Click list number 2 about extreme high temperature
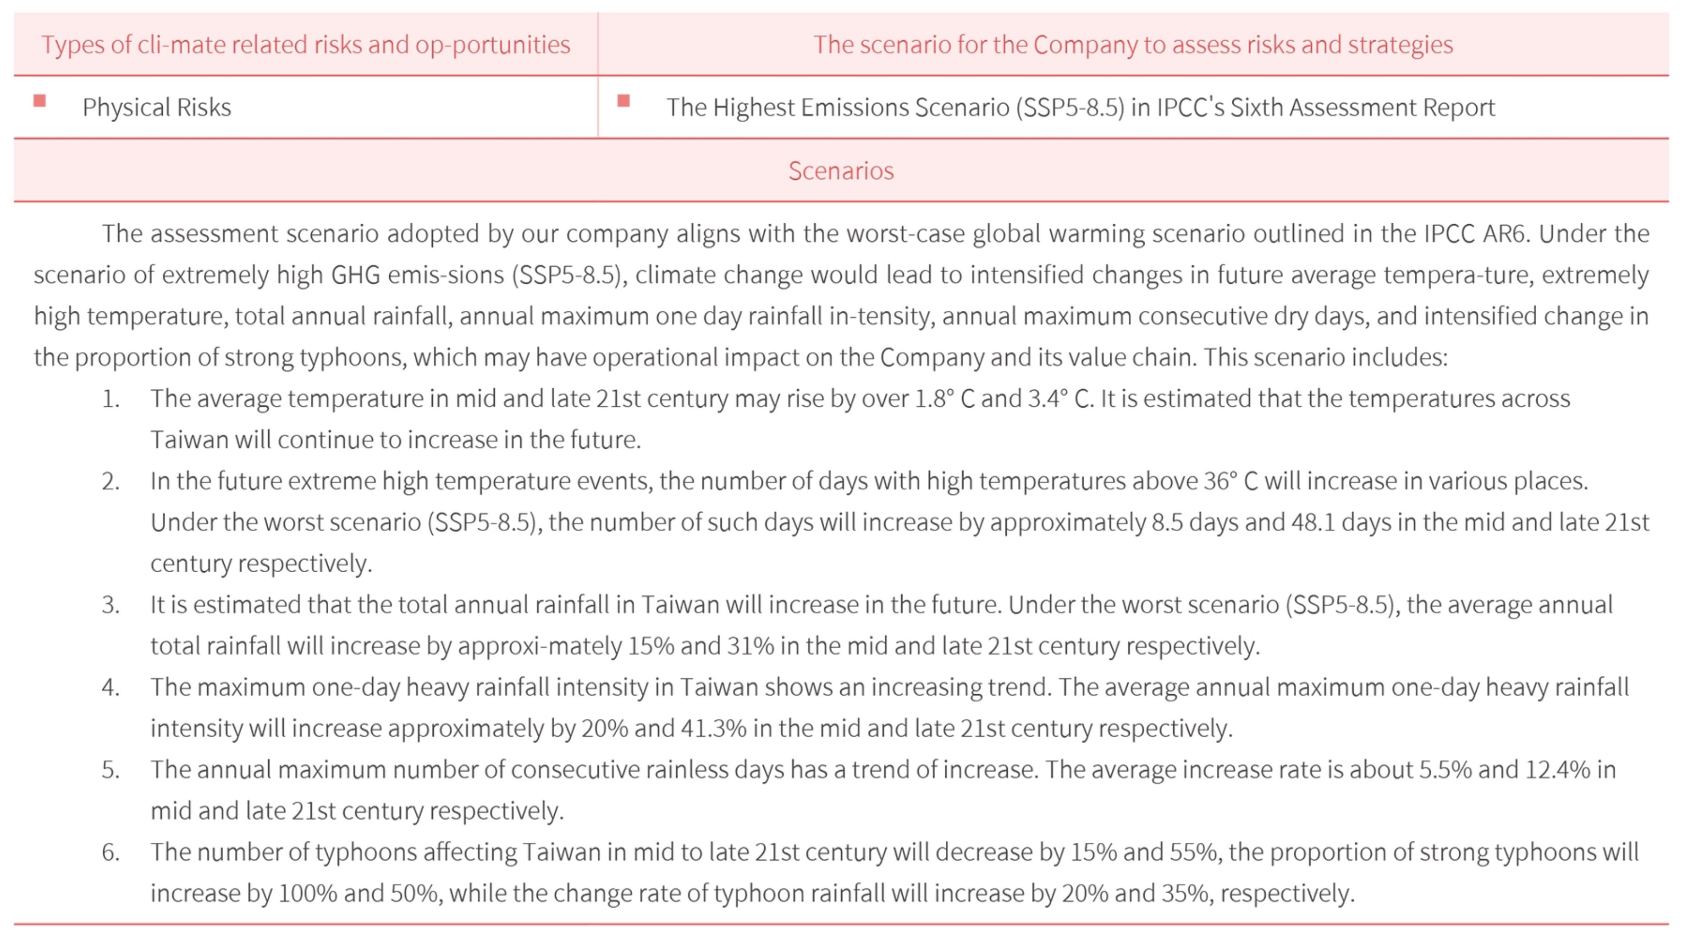This screenshot has width=1688, height=939. [x=110, y=481]
